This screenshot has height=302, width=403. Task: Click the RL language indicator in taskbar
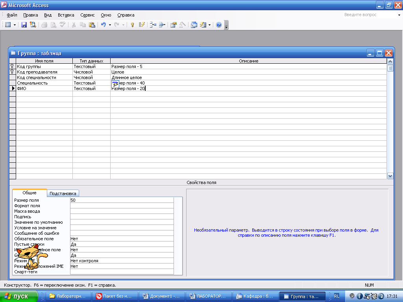pyautogui.click(x=336, y=296)
